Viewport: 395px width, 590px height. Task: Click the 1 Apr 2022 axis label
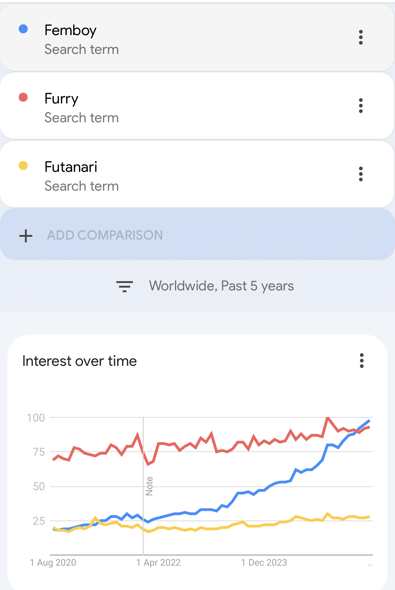[158, 563]
